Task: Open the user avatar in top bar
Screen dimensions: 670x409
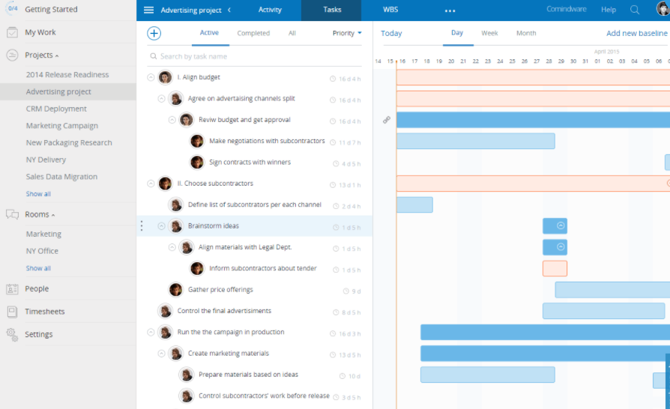Action: (663, 8)
